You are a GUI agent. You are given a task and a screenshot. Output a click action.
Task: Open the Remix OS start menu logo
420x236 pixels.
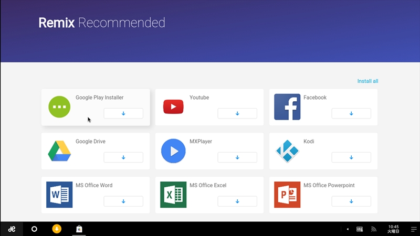(12, 229)
